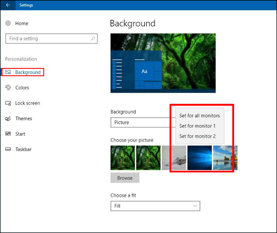Expand the Choose a fit dropdown
This screenshot has height=233, width=277.
click(155, 206)
